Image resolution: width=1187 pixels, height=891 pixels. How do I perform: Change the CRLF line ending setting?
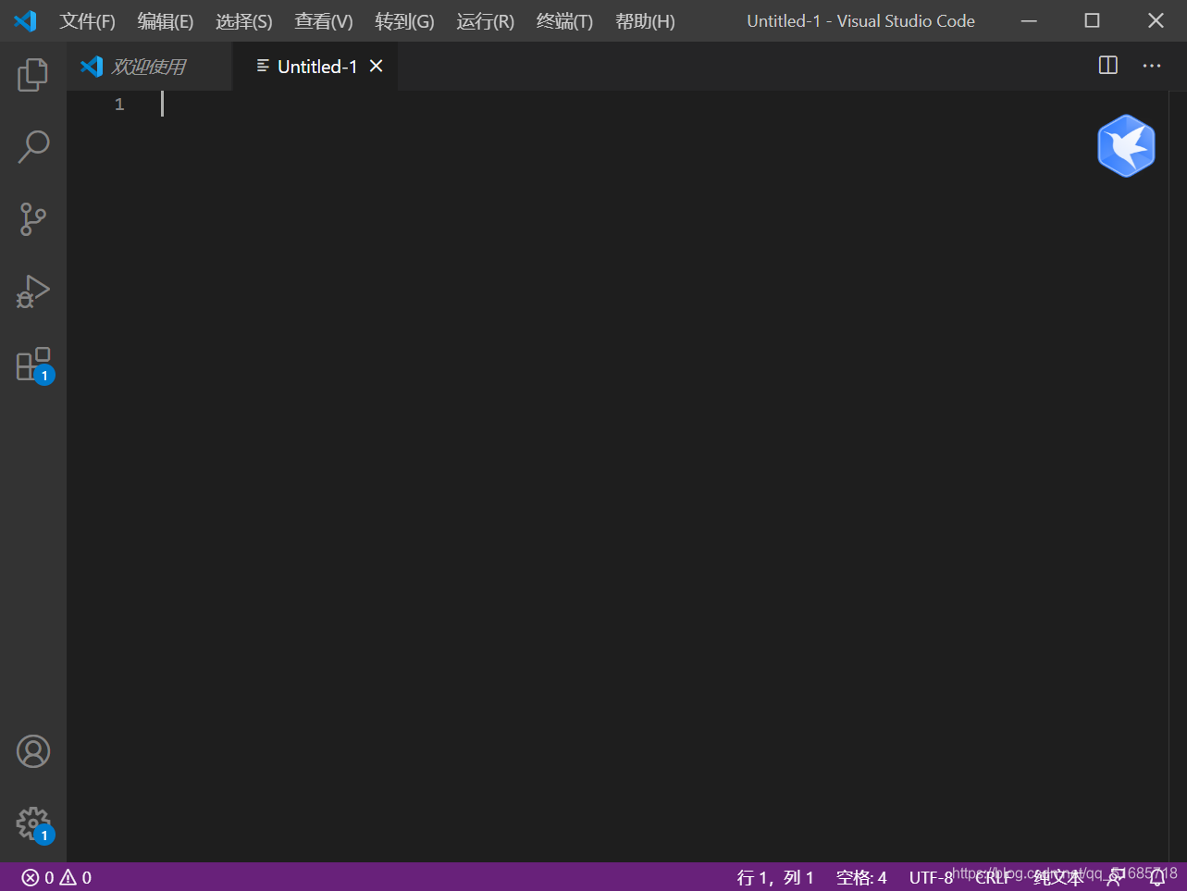(x=993, y=877)
